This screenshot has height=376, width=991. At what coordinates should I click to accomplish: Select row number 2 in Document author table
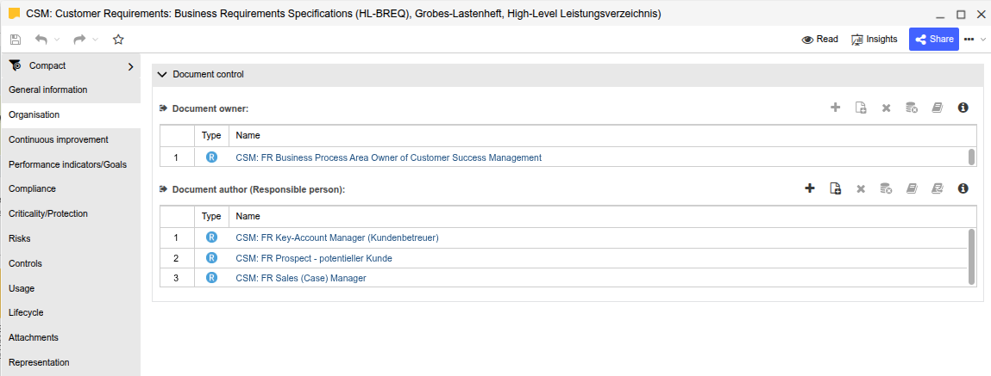point(176,258)
